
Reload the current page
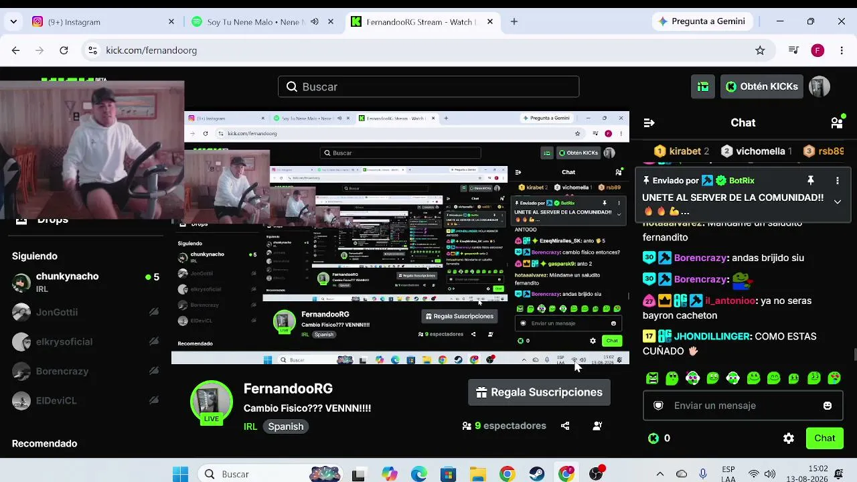(64, 50)
